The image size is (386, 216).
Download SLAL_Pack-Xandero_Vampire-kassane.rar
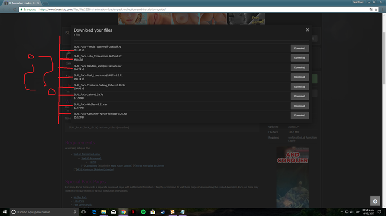pos(300,68)
